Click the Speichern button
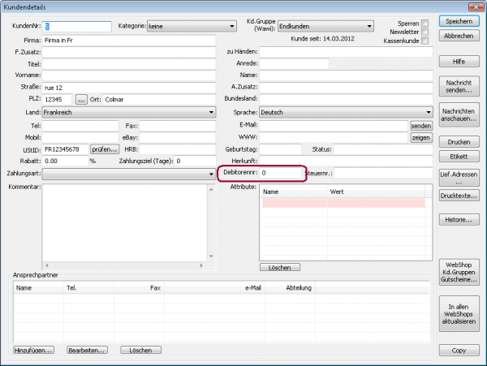The width and height of the screenshot is (487, 366). click(x=459, y=21)
